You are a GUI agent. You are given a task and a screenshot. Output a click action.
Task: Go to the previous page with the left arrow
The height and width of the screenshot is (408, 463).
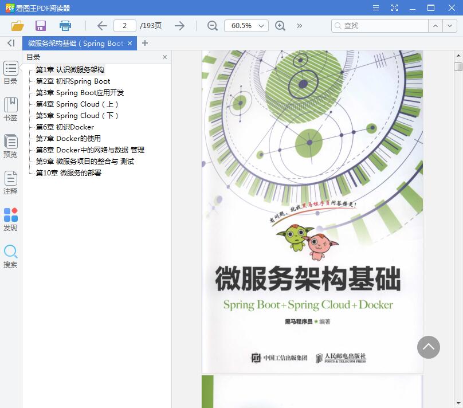(x=102, y=26)
